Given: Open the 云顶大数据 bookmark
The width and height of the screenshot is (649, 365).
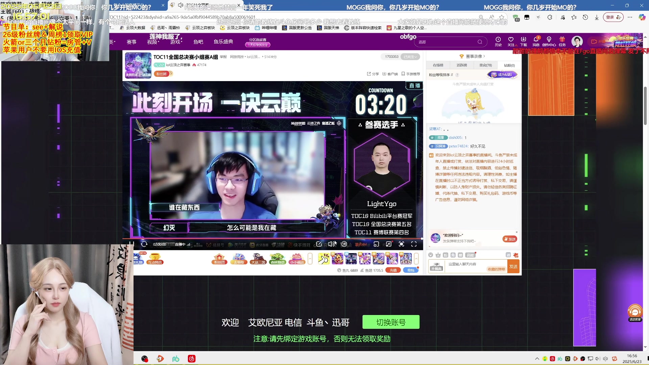Looking at the screenshot, I should coord(133,28).
